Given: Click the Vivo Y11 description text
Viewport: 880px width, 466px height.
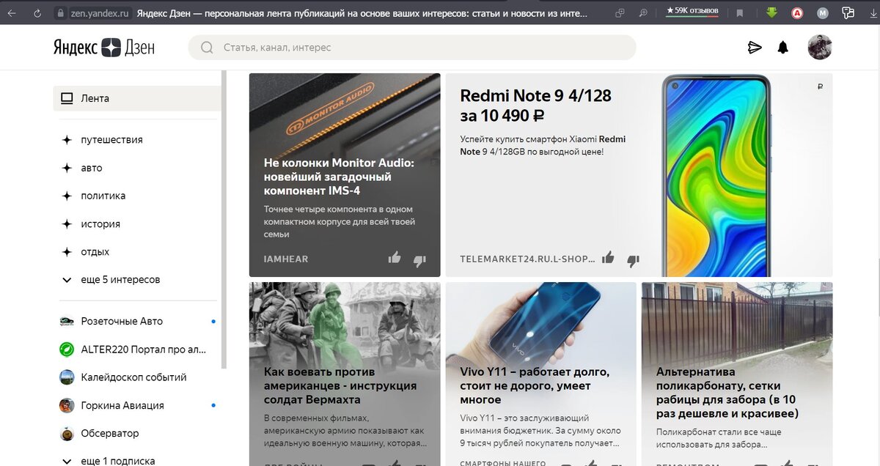Looking at the screenshot, I should pyautogui.click(x=540, y=430).
